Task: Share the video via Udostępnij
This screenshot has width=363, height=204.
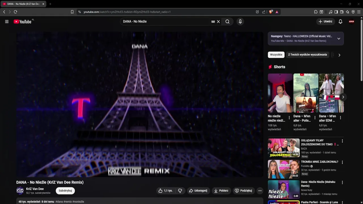Action: coord(198,191)
